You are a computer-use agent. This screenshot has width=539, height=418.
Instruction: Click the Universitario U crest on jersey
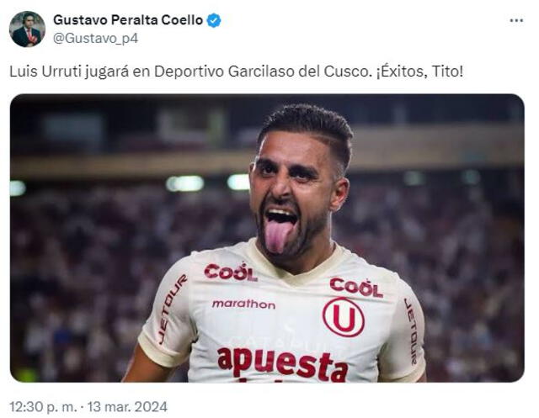point(344,317)
